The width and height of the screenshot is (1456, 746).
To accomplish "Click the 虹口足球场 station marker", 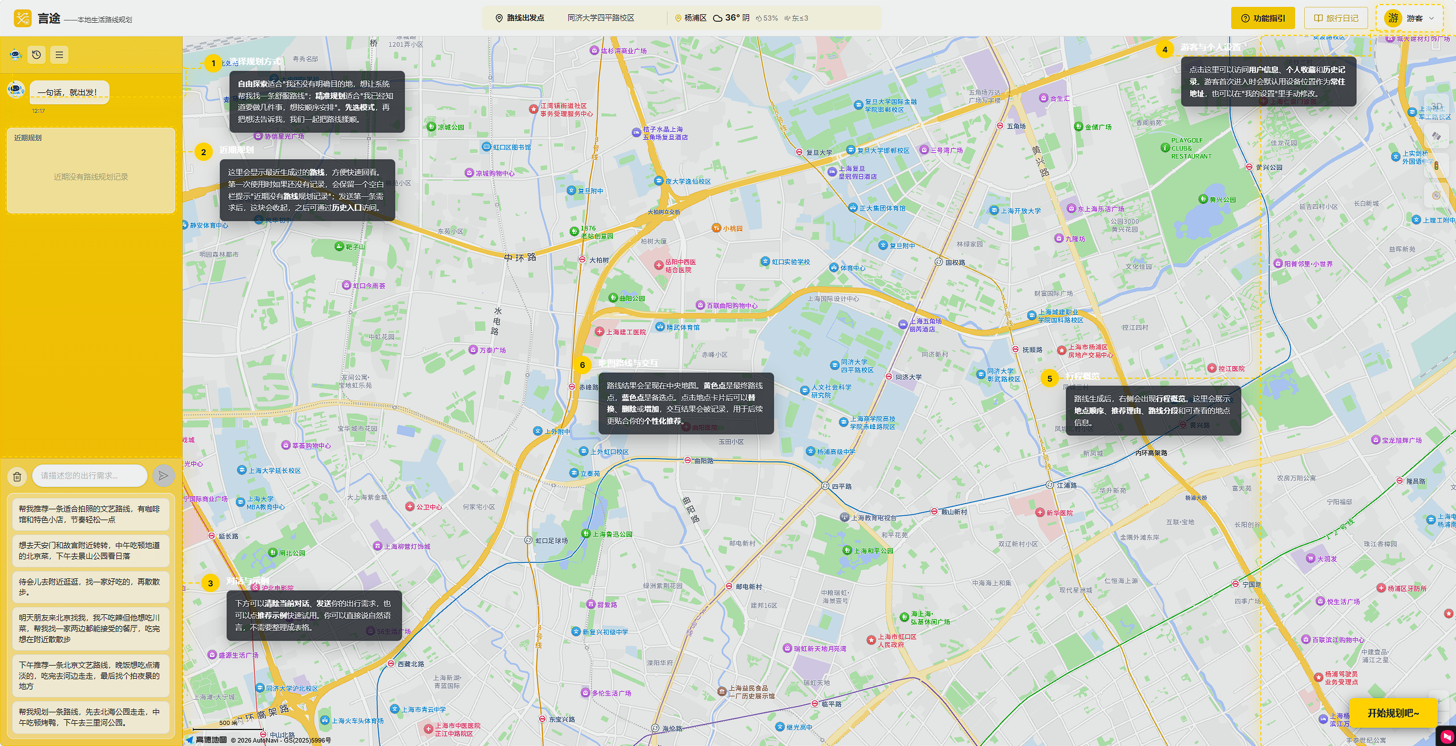I will point(528,540).
